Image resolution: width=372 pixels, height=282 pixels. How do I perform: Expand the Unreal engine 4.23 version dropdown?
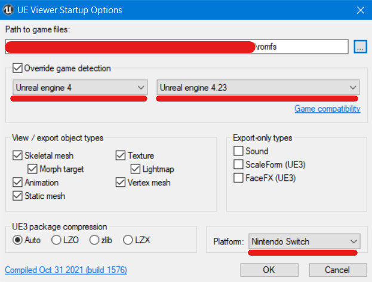coord(257,87)
